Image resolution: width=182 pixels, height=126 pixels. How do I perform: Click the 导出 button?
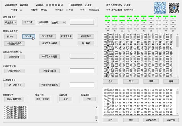tap(131, 81)
